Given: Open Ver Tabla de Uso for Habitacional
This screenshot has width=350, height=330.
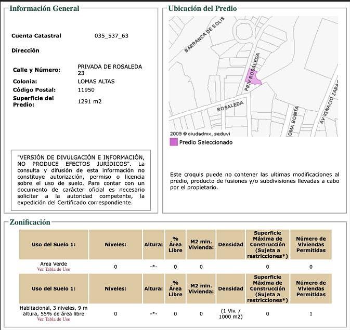Looking at the screenshot, I should pos(54,319).
